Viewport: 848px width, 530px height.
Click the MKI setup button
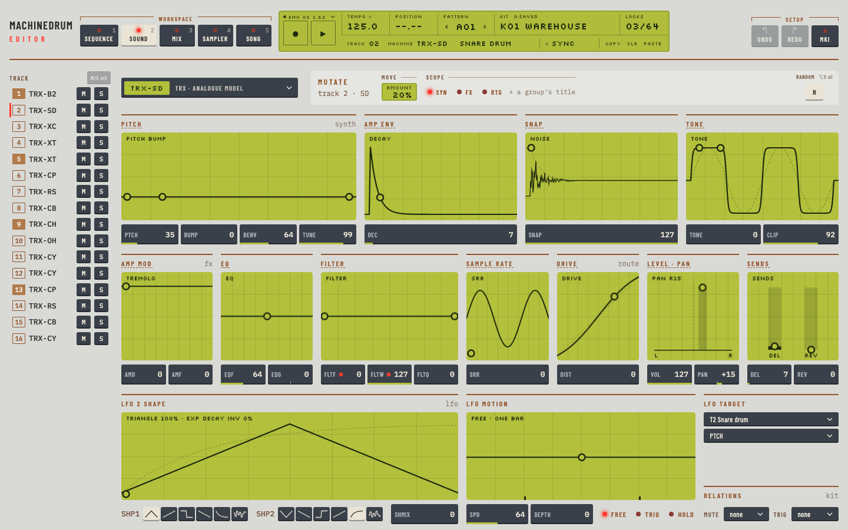point(824,36)
